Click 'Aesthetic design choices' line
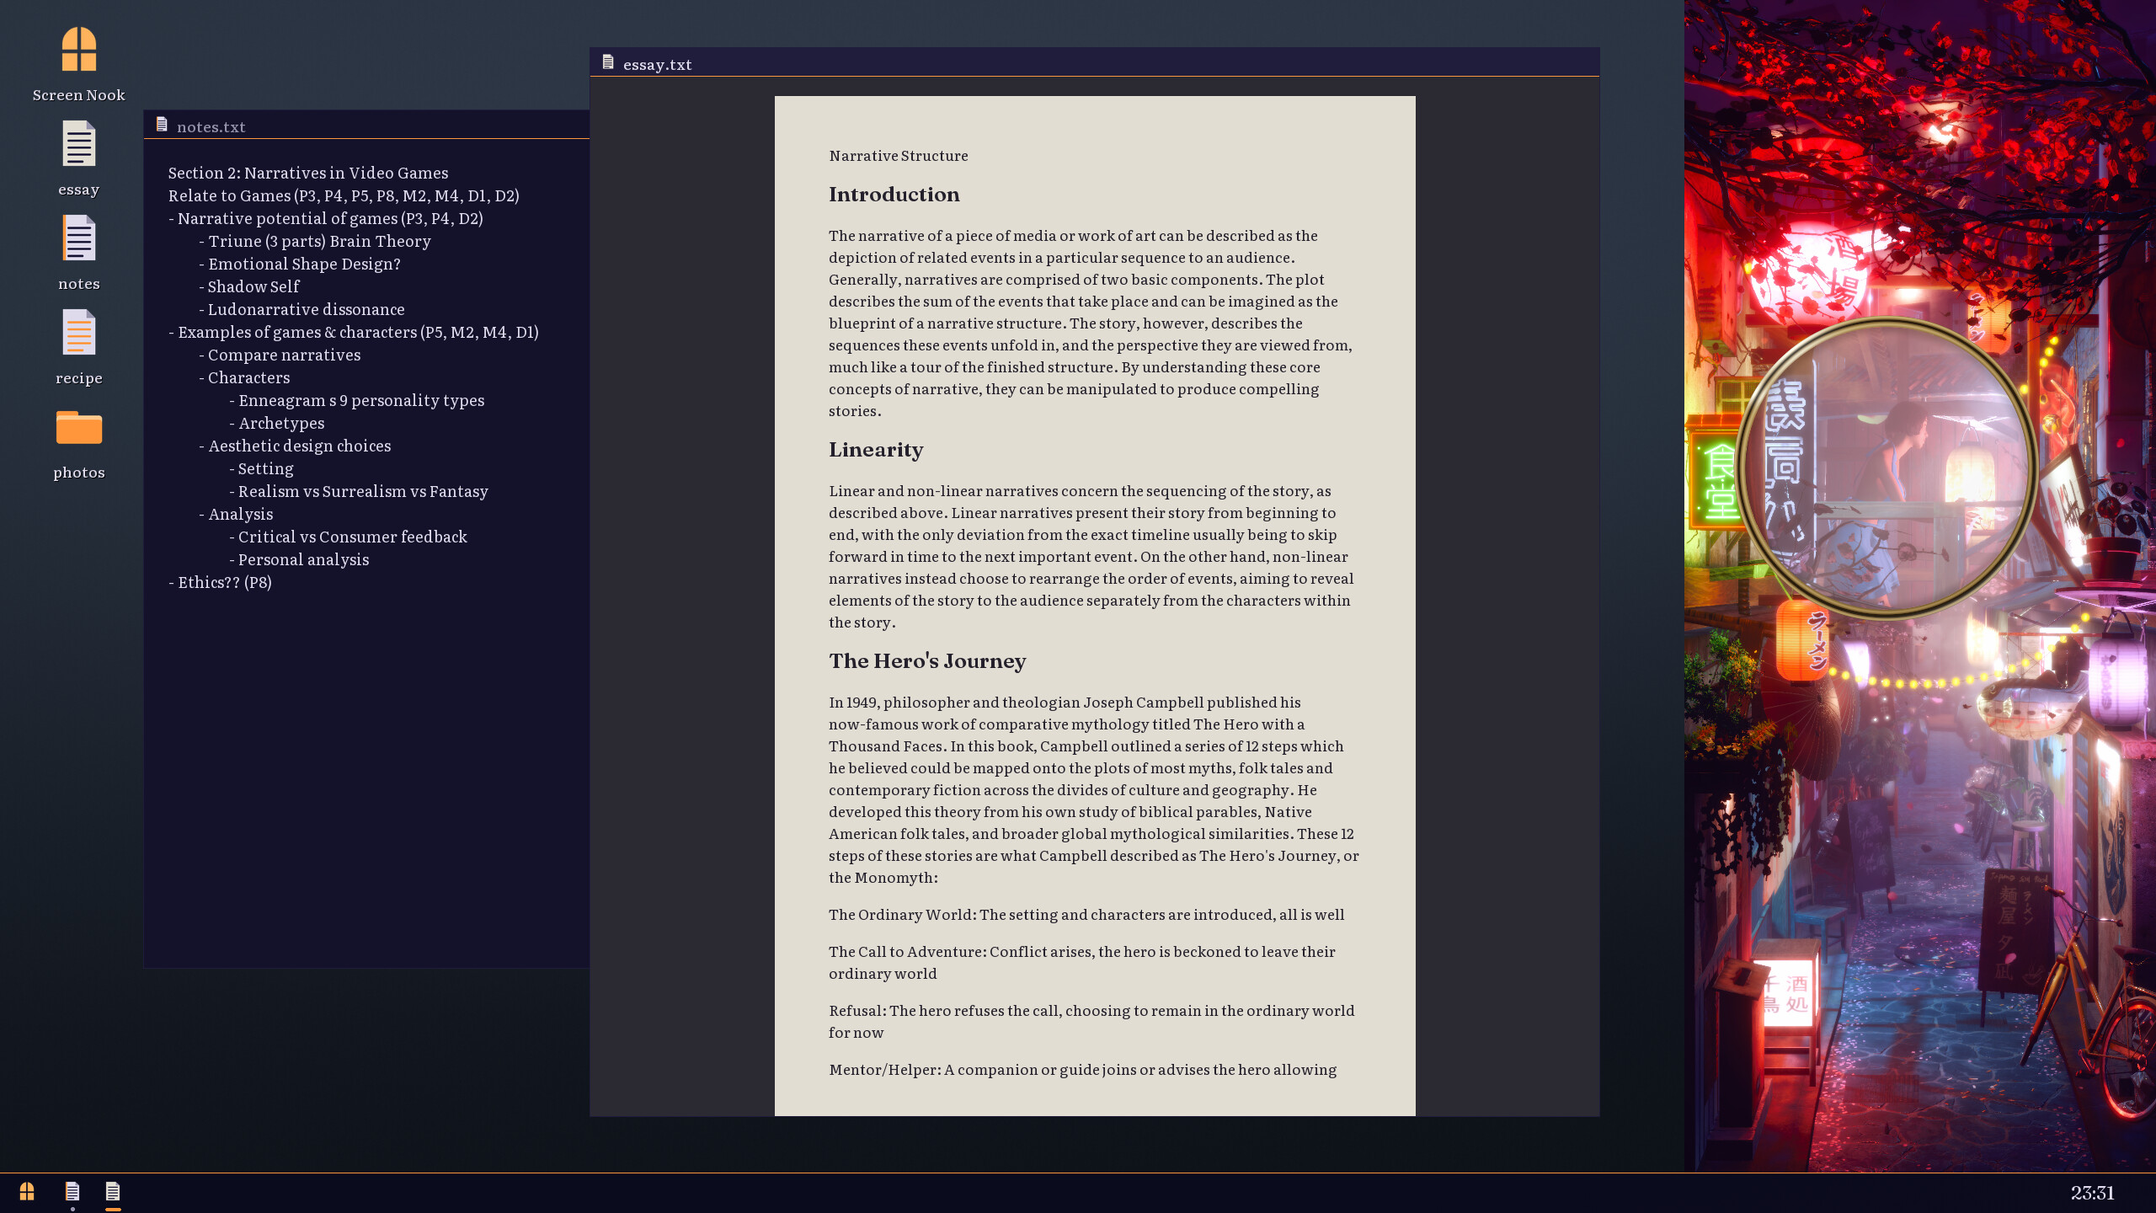This screenshot has height=1213, width=2156. 295,446
